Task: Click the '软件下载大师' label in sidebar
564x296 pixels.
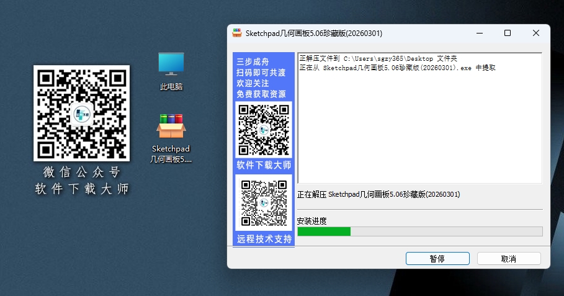Action: coord(264,165)
